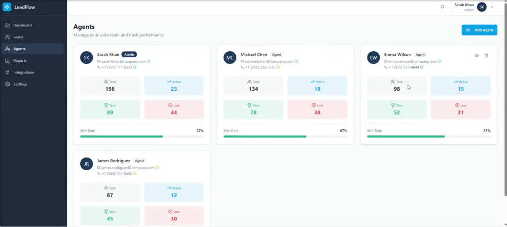The image size is (507, 227).
Task: Click Michael Chen's Total 134 tile
Action: coord(253,86)
